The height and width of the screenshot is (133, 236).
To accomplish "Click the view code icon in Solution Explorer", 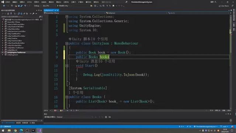I will [31, 14].
